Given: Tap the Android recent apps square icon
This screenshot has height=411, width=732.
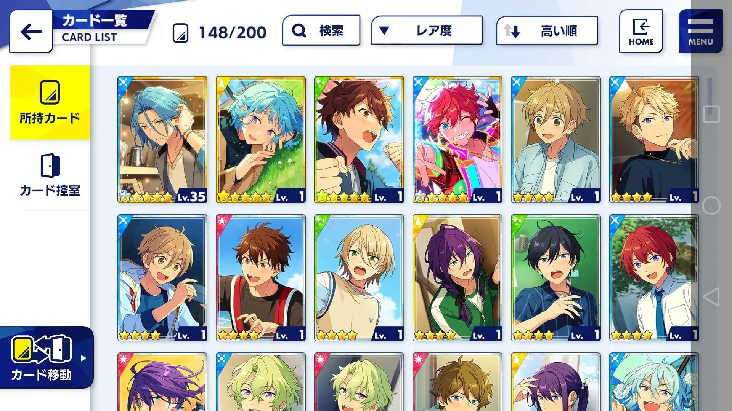Looking at the screenshot, I should pos(711,114).
